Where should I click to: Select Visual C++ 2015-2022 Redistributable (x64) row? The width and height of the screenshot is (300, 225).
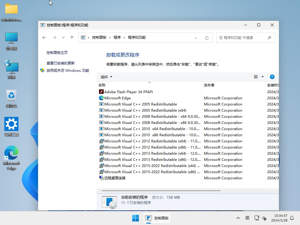pyautogui.click(x=188, y=166)
